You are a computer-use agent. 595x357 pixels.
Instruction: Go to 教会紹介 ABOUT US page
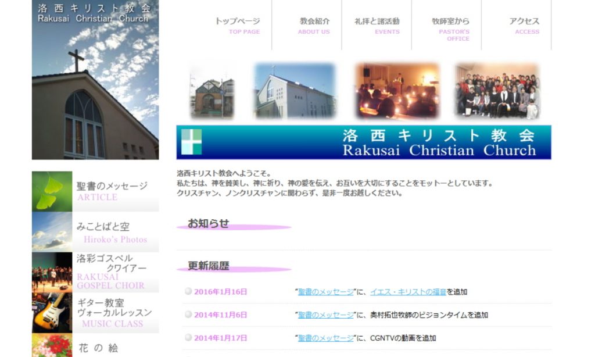click(x=314, y=26)
